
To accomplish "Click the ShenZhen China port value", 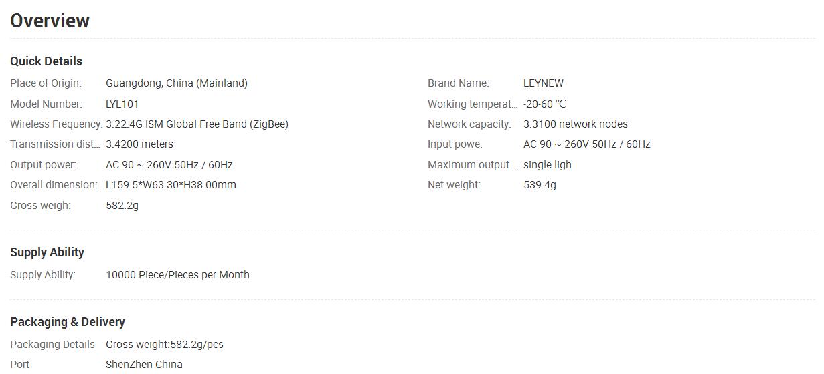I will point(144,364).
